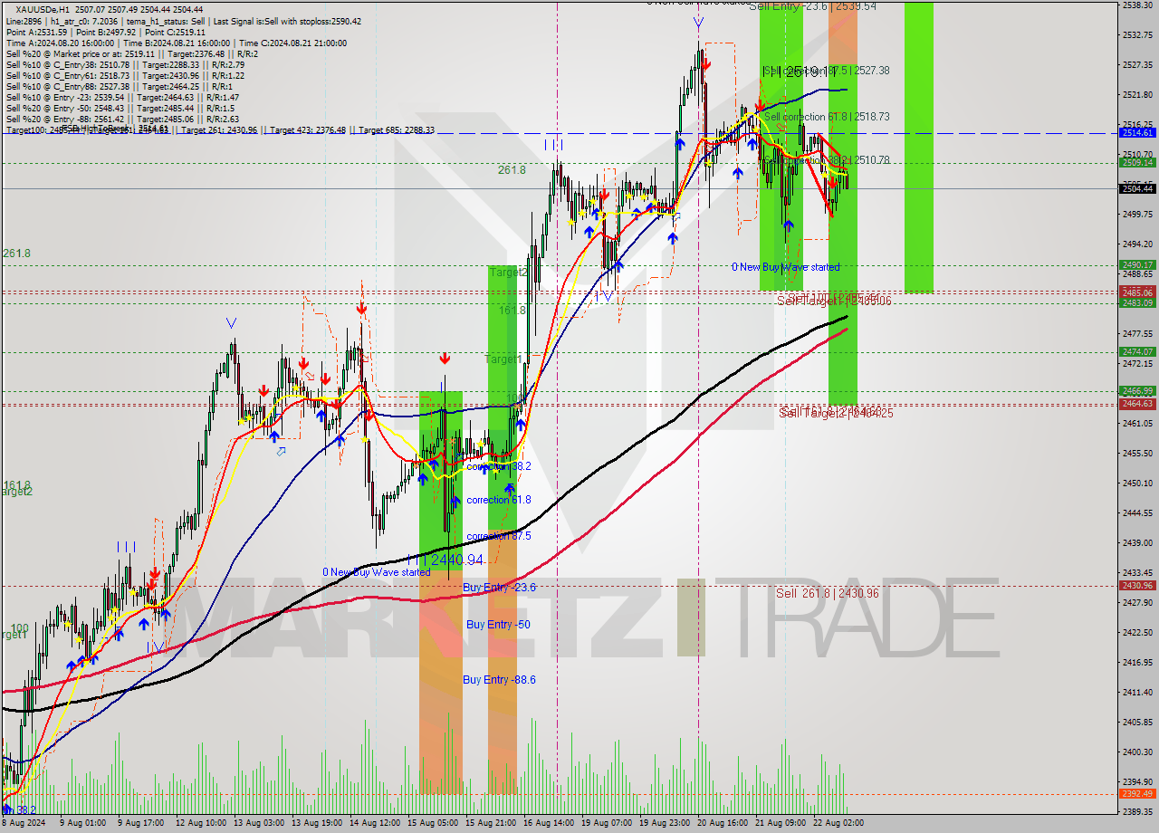Image resolution: width=1159 pixels, height=833 pixels.
Task: Click the 'Sell %10 @ C_Entry88: 2527.38' line
Action: [x=120, y=87]
